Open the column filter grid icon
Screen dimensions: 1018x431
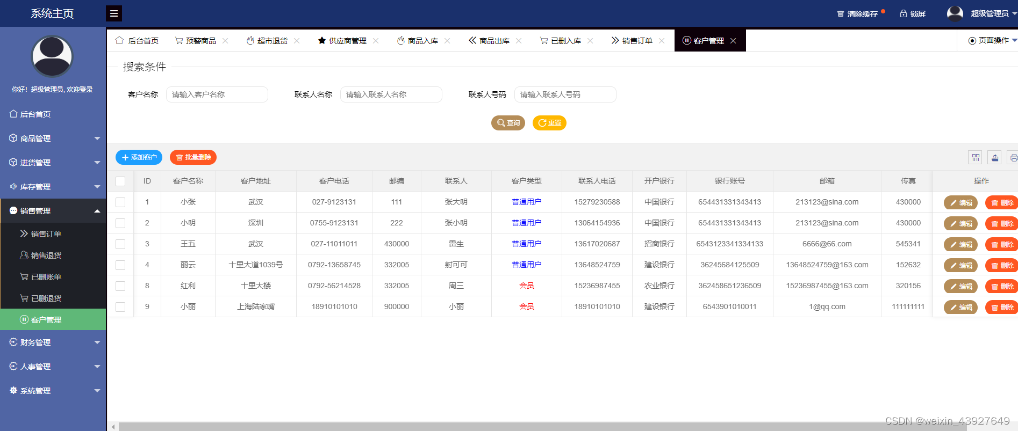(976, 157)
